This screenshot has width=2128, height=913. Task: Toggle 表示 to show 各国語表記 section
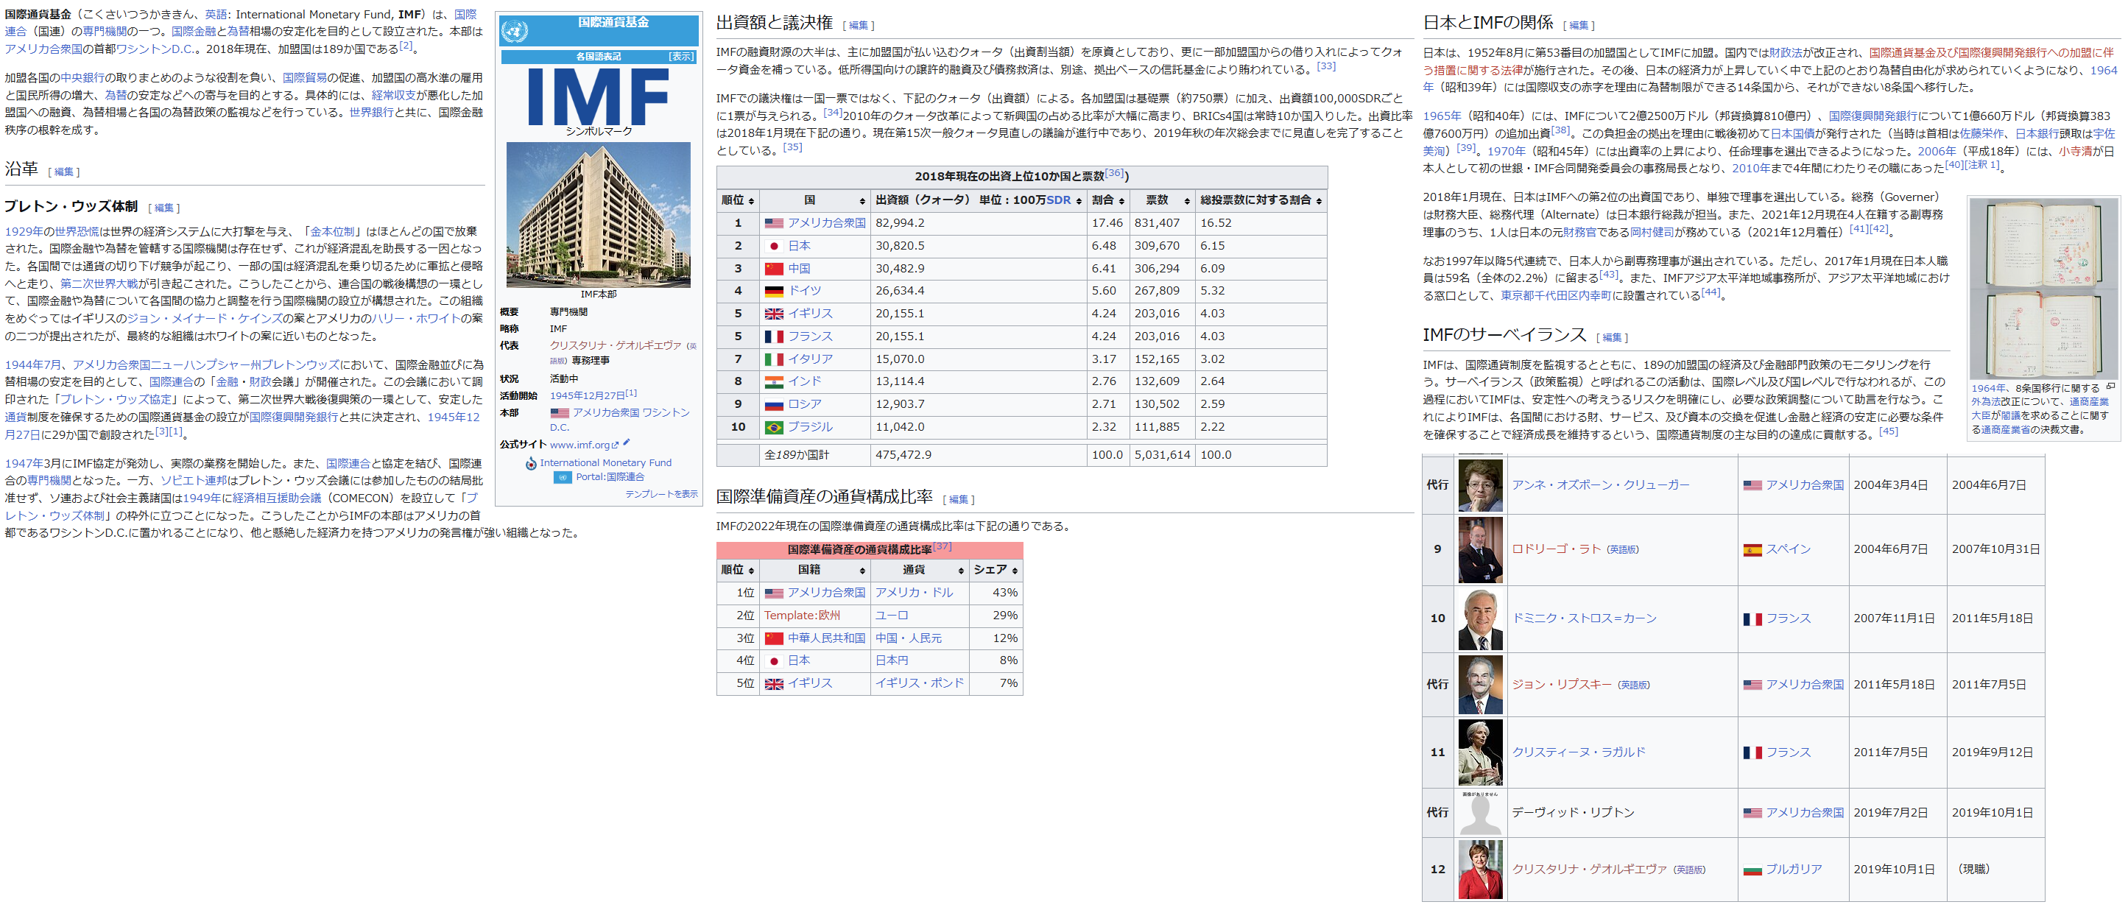click(x=682, y=57)
